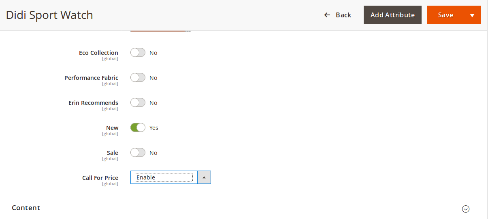Click the Didi Sport Watch page title
The height and width of the screenshot is (219, 488).
click(49, 15)
